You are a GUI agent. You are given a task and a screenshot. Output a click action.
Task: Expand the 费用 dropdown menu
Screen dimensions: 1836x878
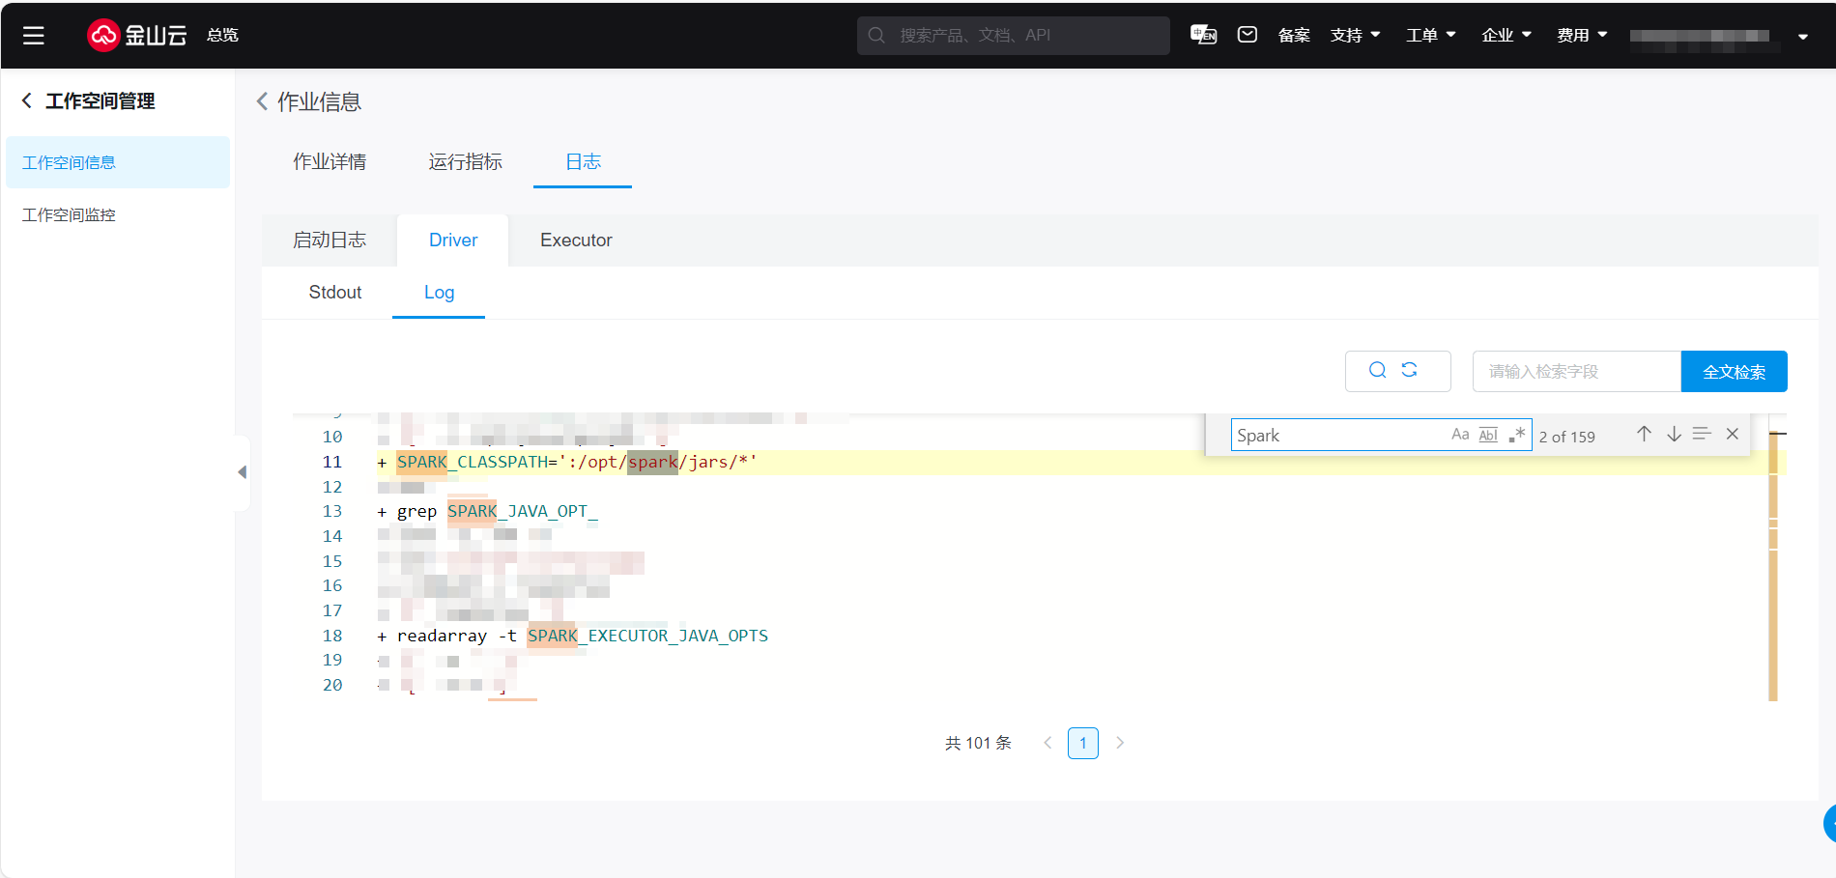click(x=1582, y=36)
